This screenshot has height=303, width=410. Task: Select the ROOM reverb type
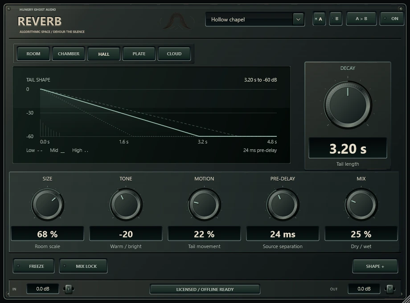tap(33, 53)
